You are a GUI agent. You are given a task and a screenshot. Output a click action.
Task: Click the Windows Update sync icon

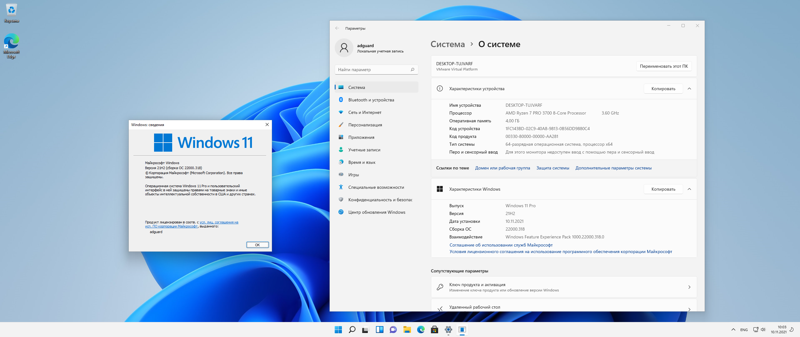coord(341,212)
